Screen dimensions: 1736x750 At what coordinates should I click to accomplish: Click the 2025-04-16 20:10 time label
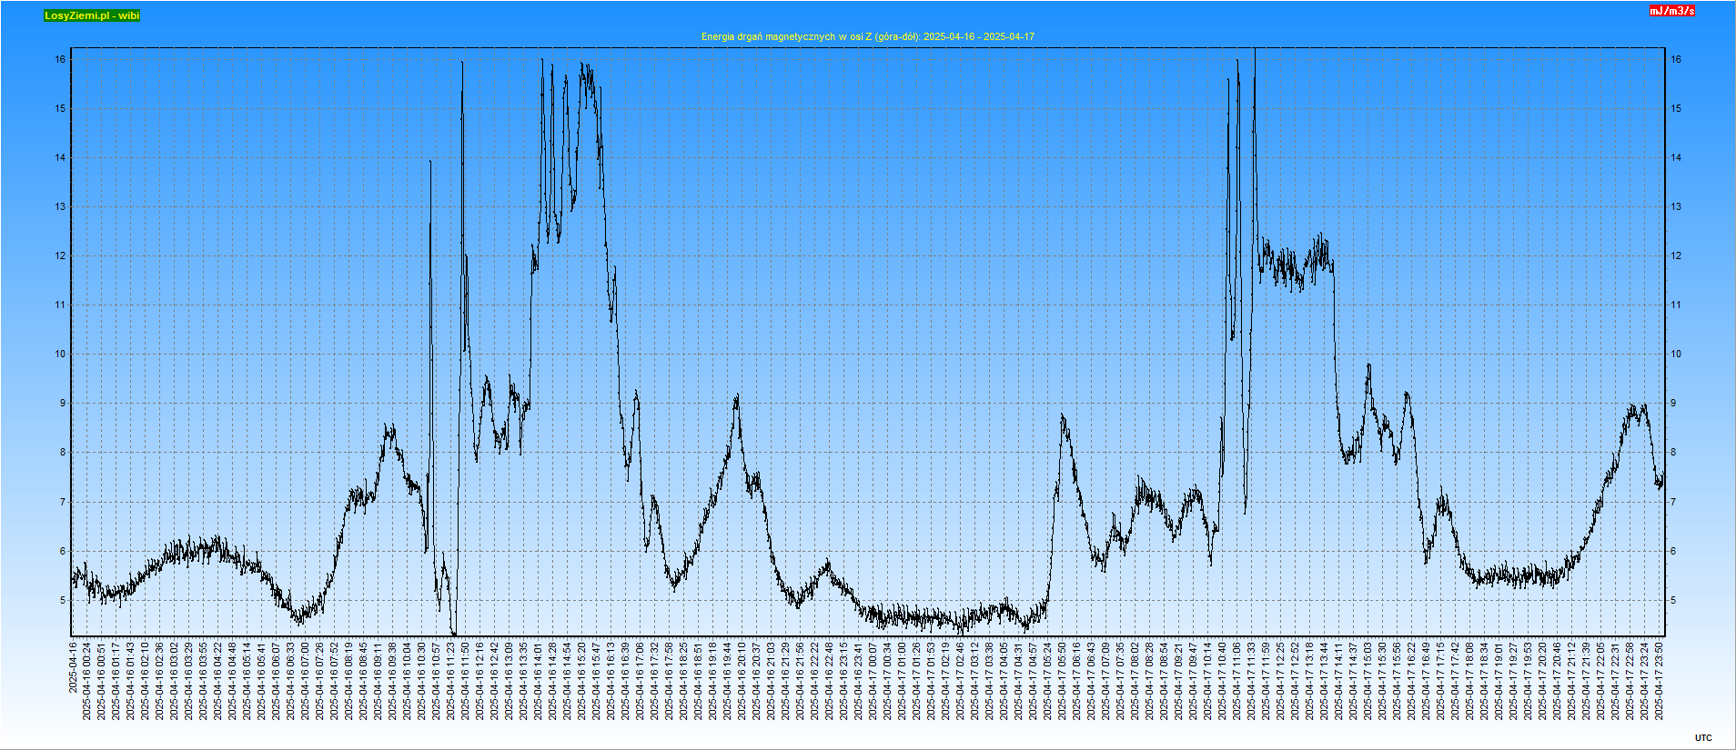coord(742,681)
